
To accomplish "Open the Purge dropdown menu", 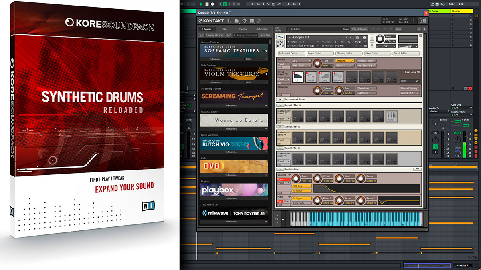I will tap(360, 42).
